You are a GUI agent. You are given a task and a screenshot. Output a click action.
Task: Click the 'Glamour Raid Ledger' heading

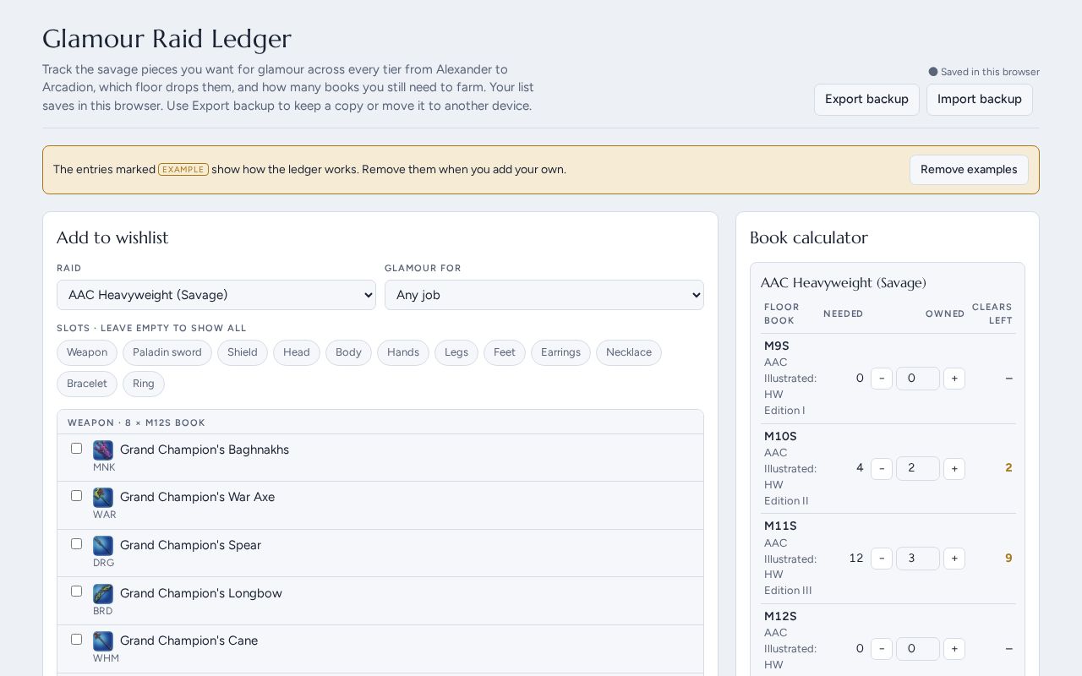point(167,39)
